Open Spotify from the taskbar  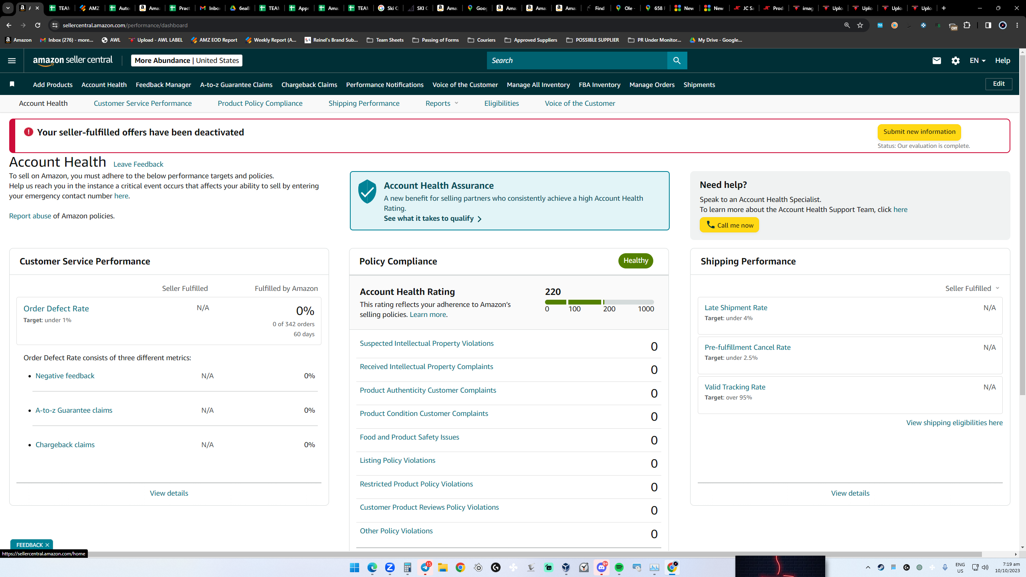coord(619,567)
